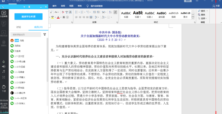Switch to the Discussion (讨论) tab
This screenshot has height=114, width=222.
(19, 27)
